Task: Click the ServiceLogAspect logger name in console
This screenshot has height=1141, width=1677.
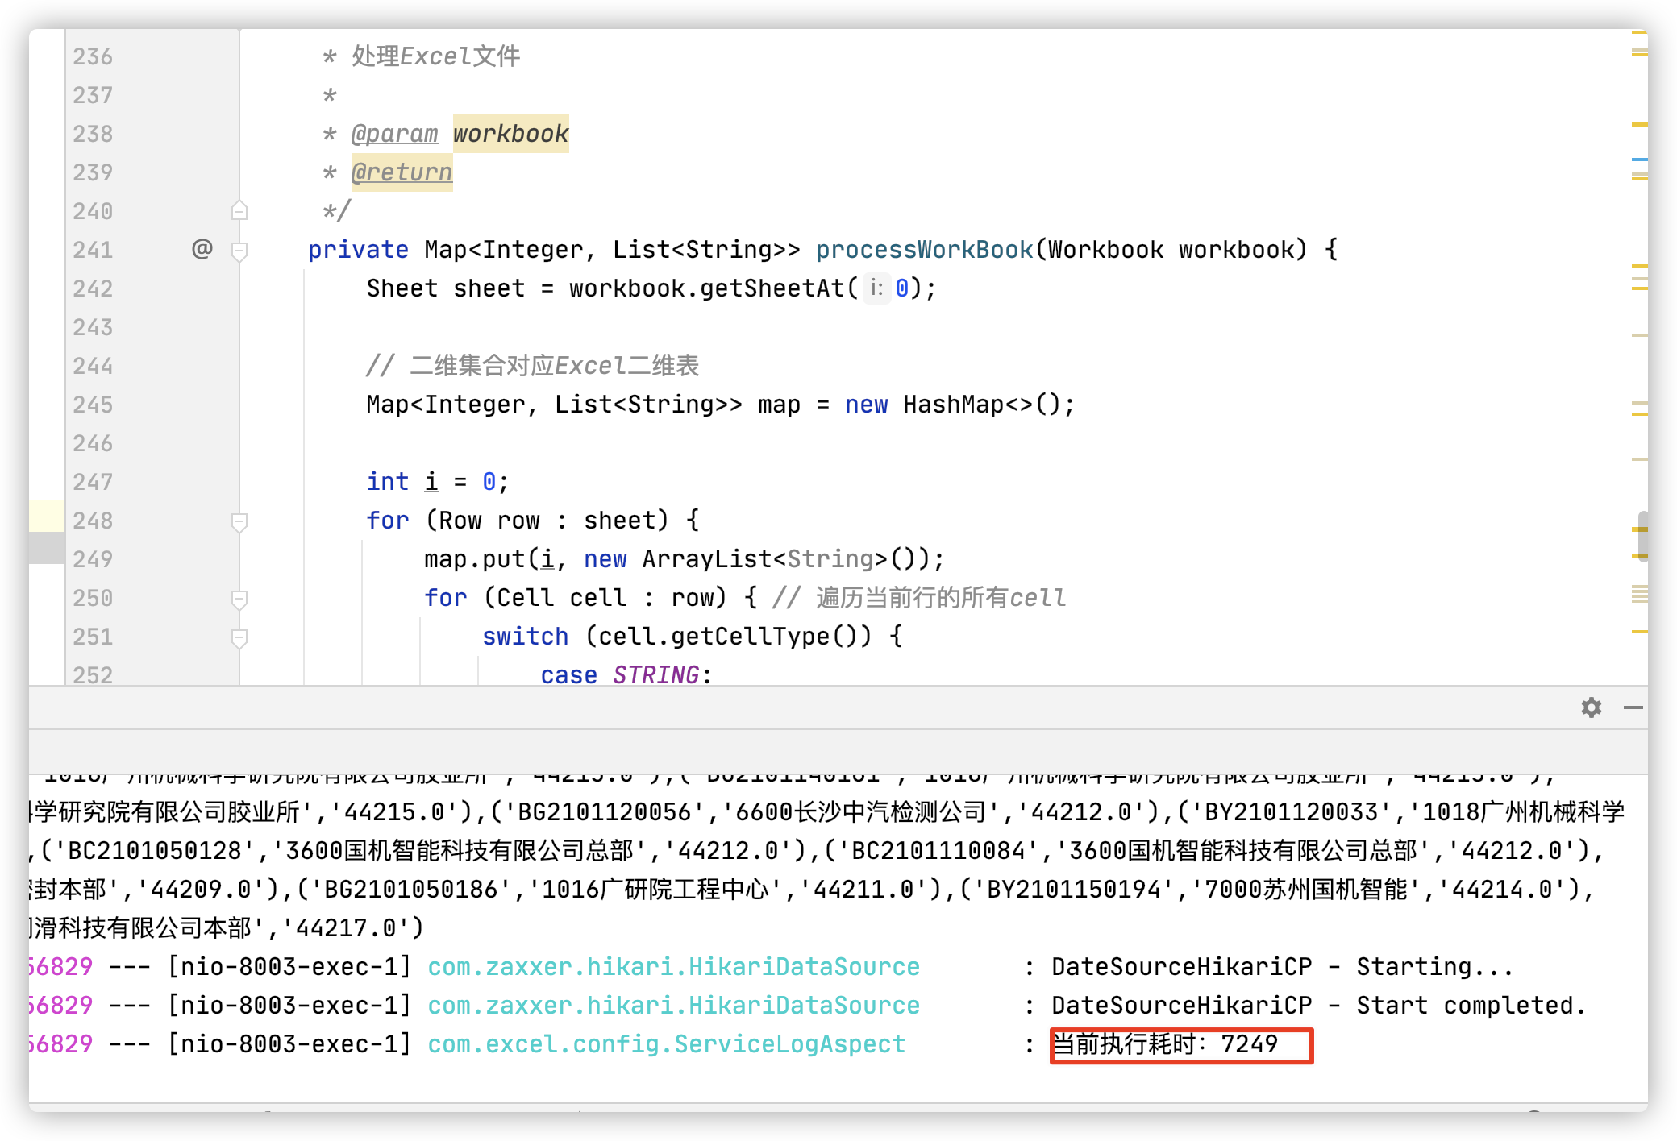Action: (x=666, y=1044)
